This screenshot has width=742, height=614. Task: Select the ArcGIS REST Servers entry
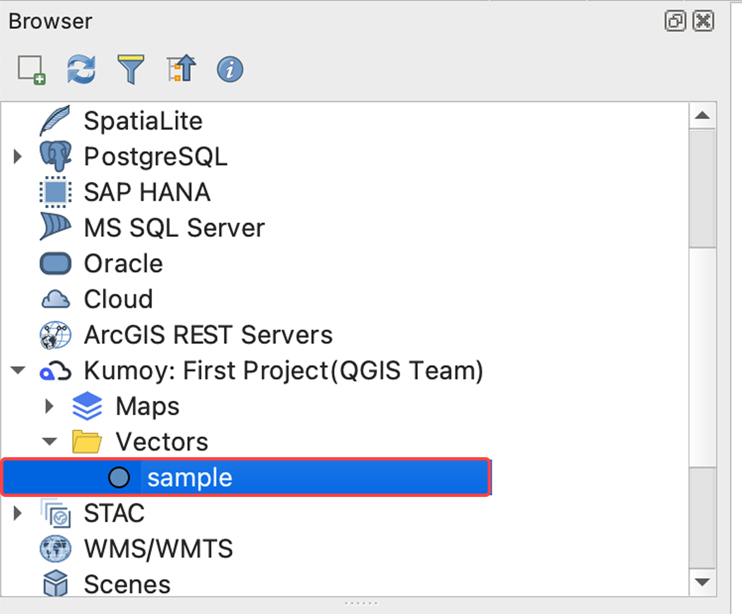pos(208,335)
